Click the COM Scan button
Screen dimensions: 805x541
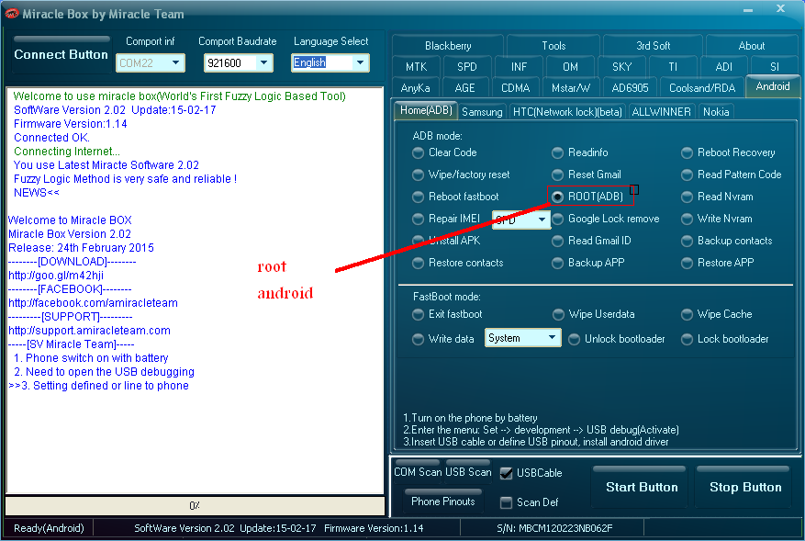418,471
